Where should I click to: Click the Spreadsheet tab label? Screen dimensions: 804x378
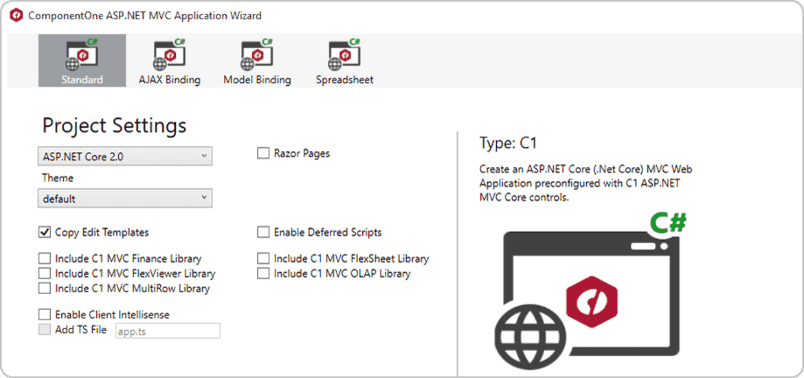coord(344,80)
